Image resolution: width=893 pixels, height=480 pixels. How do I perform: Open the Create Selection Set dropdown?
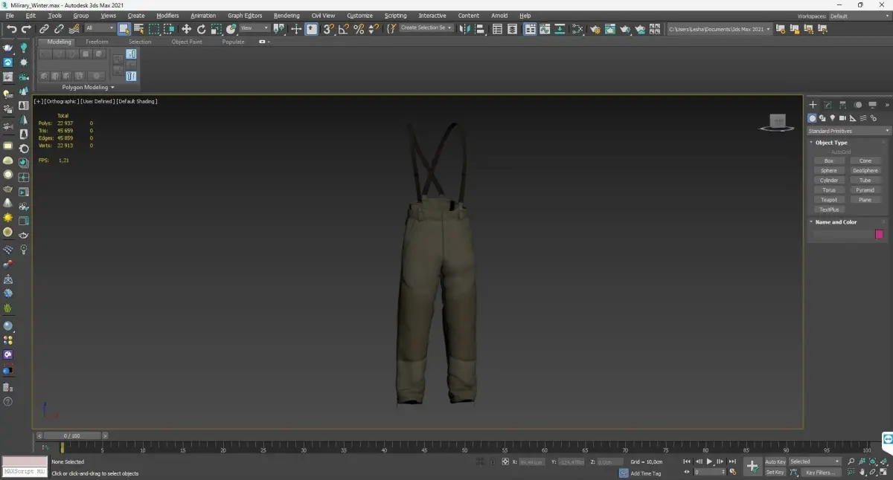pyautogui.click(x=426, y=28)
